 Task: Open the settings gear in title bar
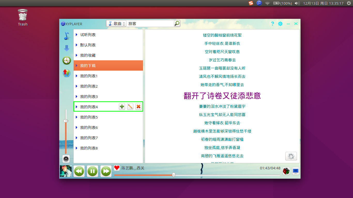[x=280, y=24]
